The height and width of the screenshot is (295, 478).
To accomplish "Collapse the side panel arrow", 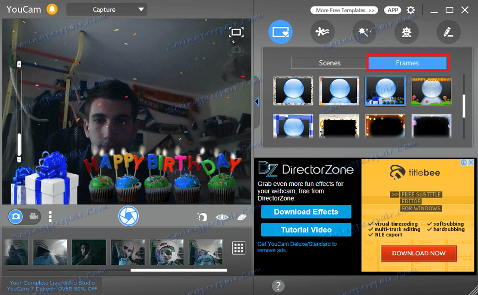I will (x=257, y=102).
